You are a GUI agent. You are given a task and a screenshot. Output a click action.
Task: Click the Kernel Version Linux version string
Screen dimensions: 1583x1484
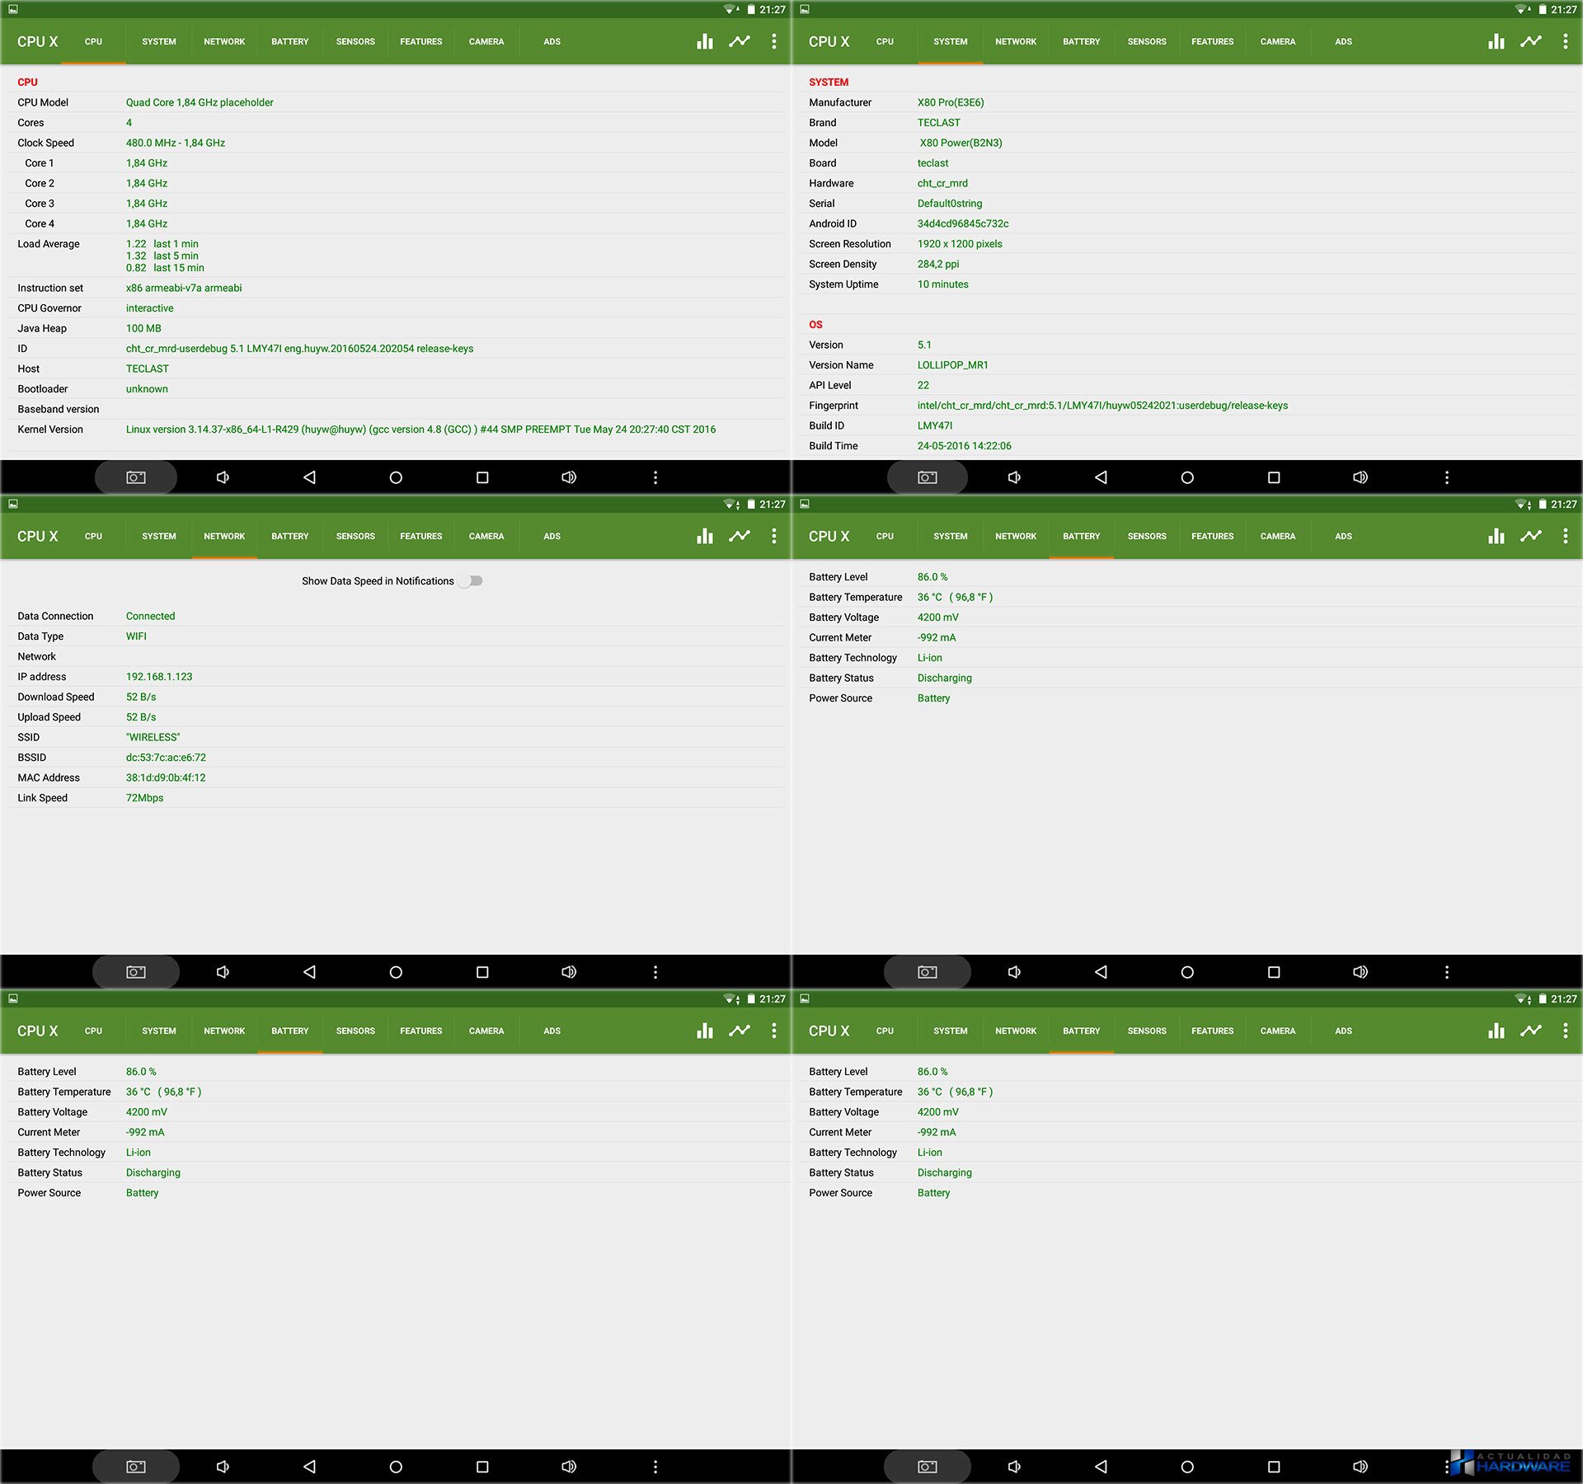[420, 430]
